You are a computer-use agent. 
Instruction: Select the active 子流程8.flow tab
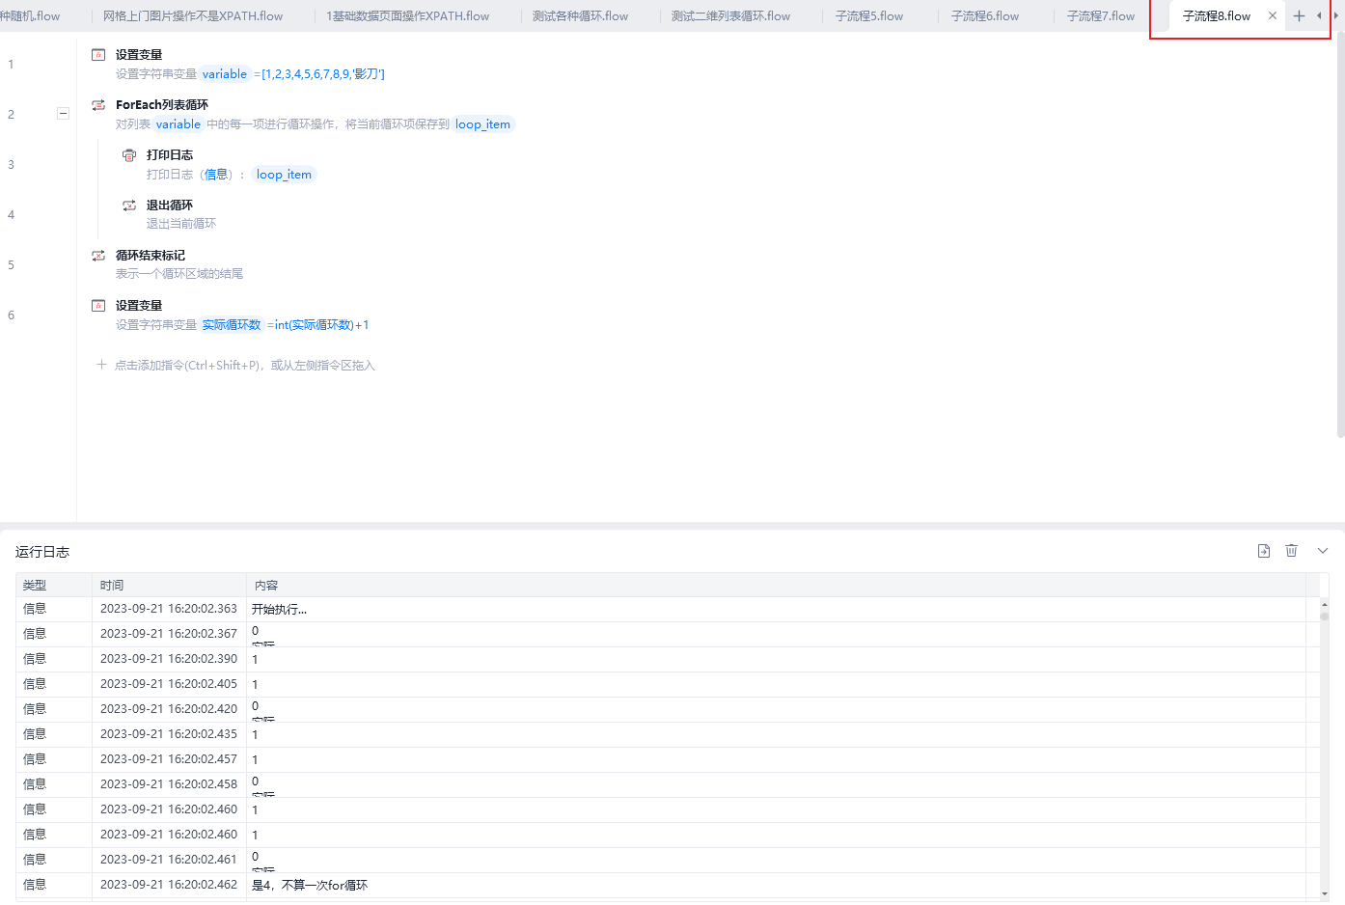tap(1217, 16)
